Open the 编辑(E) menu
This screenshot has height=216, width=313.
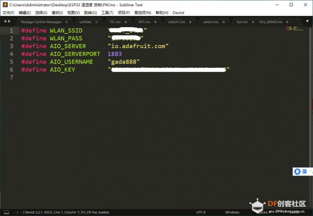point(25,13)
